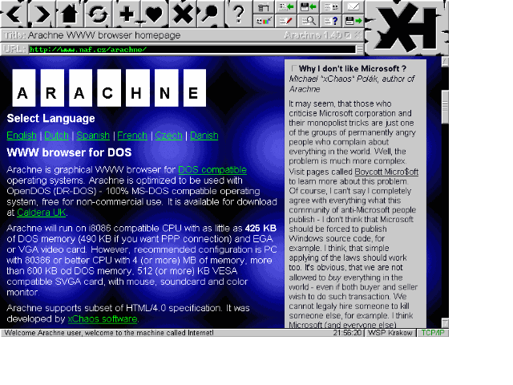Click square window icon beside Arachne 1.40
Image resolution: width=513 pixels, height=385 pixels.
point(348,34)
